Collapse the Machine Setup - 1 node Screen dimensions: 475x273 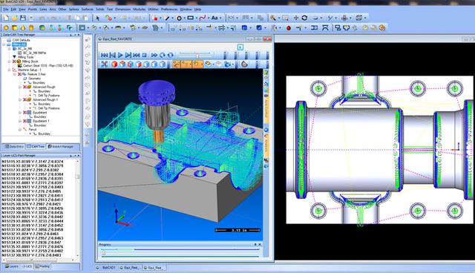point(9,70)
